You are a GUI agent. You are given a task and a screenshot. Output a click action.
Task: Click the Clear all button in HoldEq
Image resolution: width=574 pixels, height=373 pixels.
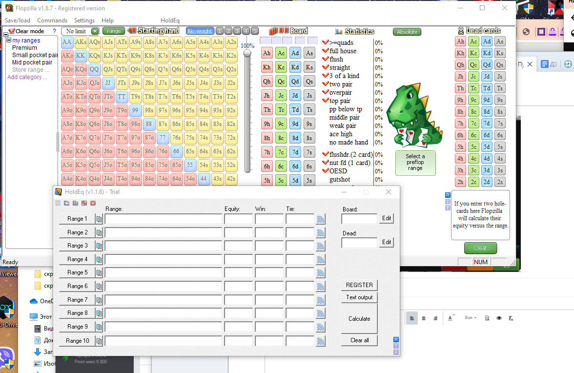(x=359, y=340)
